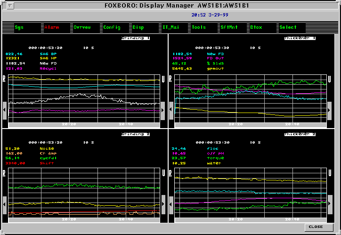This screenshot has height=235, width=341.
Task: Open the Dtox menu
Action: tap(256, 27)
